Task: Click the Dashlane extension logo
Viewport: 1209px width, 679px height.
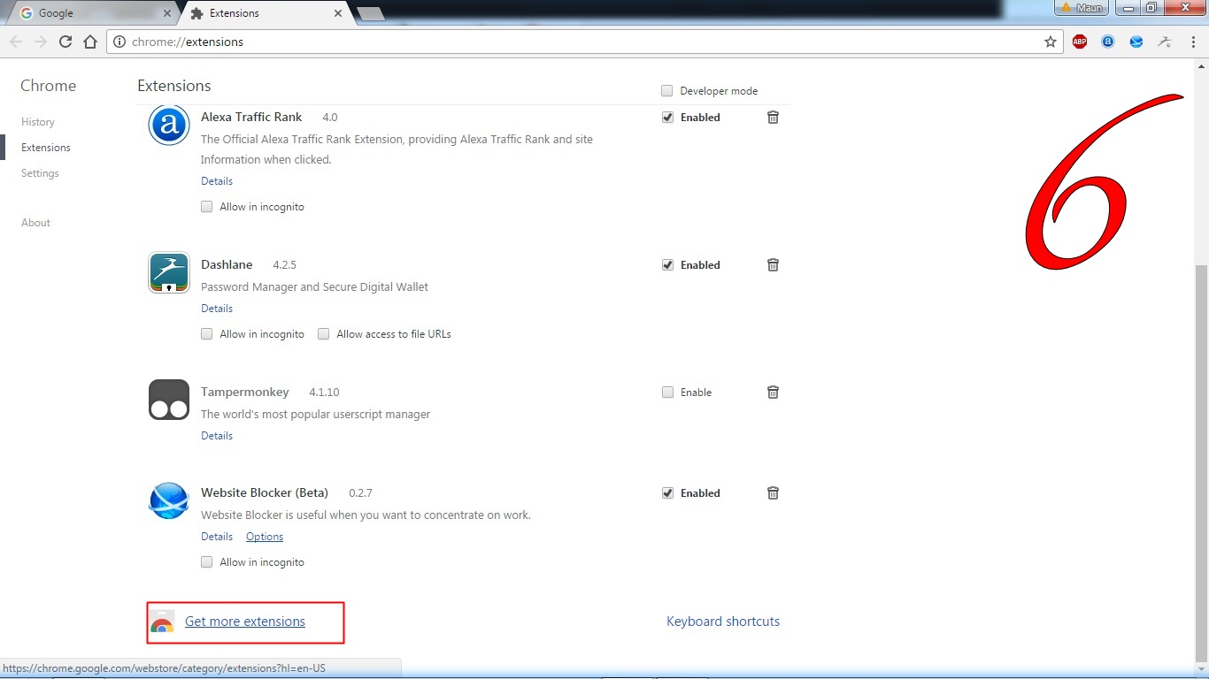Action: 169,272
